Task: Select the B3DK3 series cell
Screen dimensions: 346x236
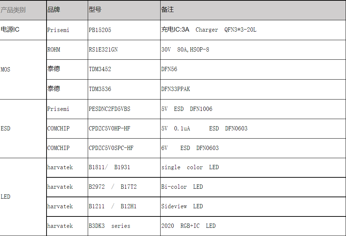Action: tap(124, 226)
